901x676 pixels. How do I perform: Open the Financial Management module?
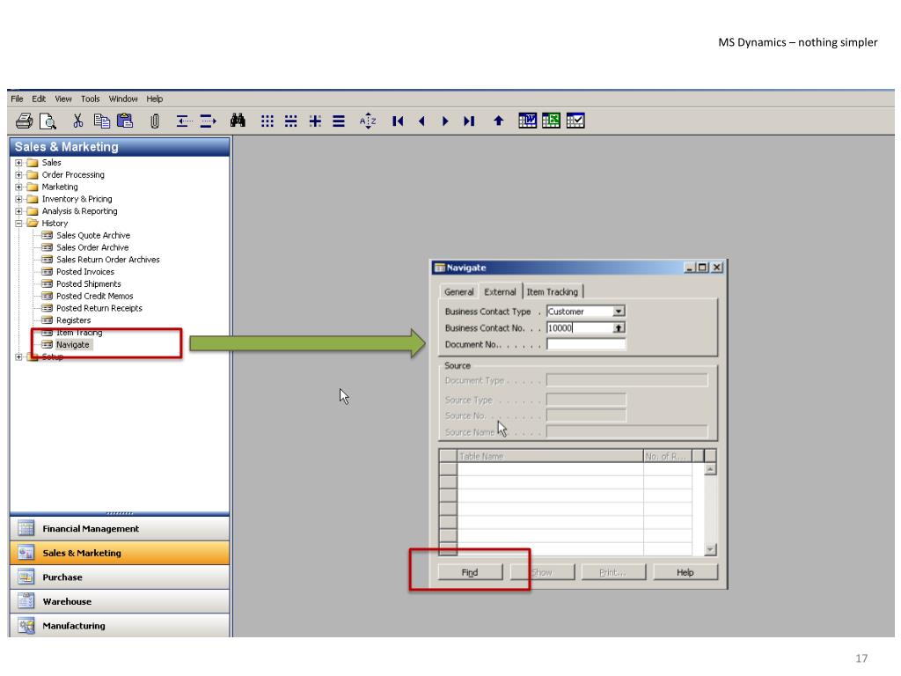click(x=120, y=528)
